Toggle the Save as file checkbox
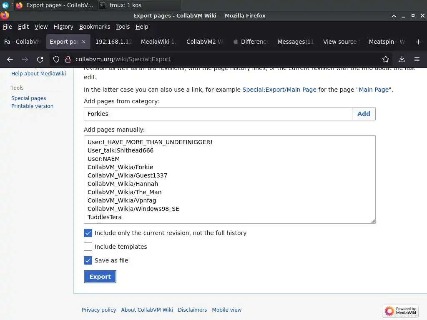 [x=88, y=260]
